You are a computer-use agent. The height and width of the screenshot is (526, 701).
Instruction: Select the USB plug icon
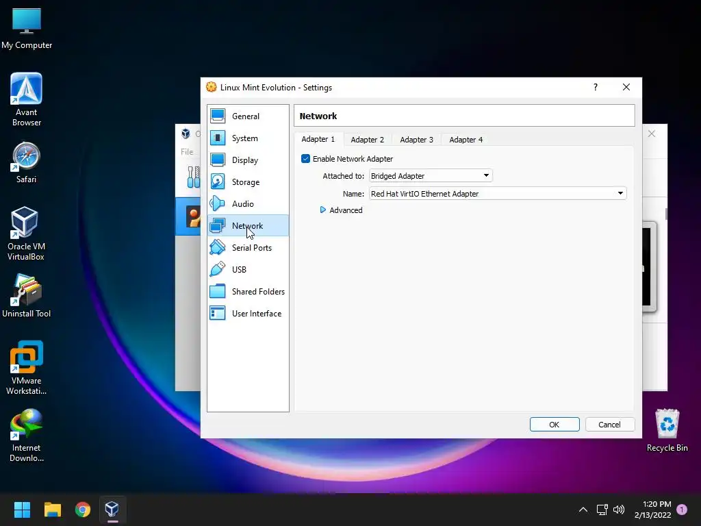pyautogui.click(x=218, y=269)
